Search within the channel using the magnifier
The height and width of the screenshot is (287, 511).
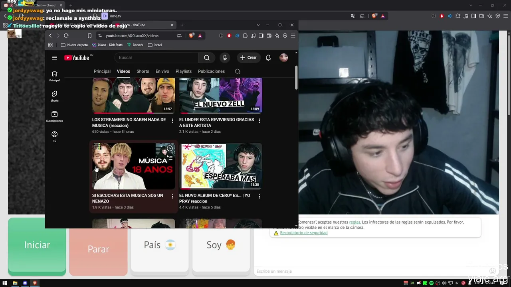(x=238, y=71)
